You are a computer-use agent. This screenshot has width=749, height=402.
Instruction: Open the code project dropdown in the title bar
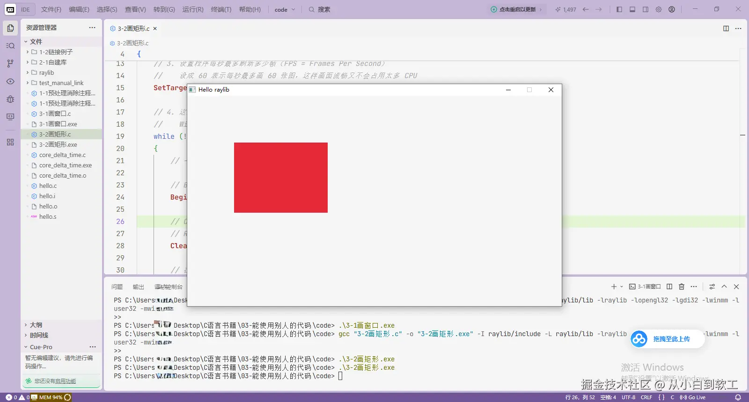click(285, 9)
